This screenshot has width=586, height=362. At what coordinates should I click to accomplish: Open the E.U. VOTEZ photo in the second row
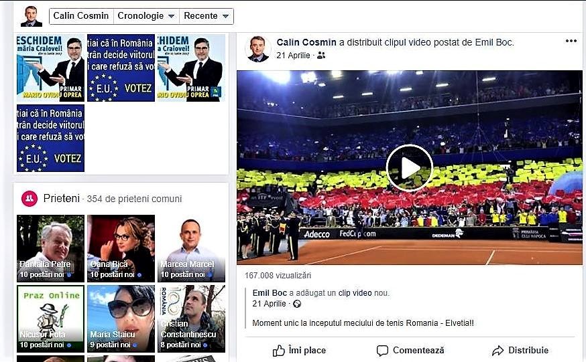(50, 138)
